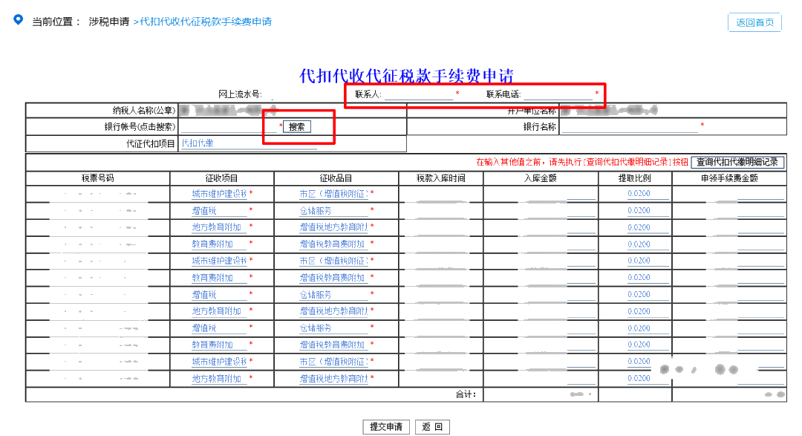802x436 pixels.
Task: Focus the 联系人 input field
Action: coord(419,94)
